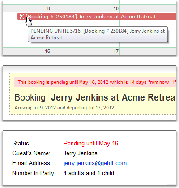Click the red Pending until May 16 status
The width and height of the screenshot is (179, 188).
pos(91,143)
